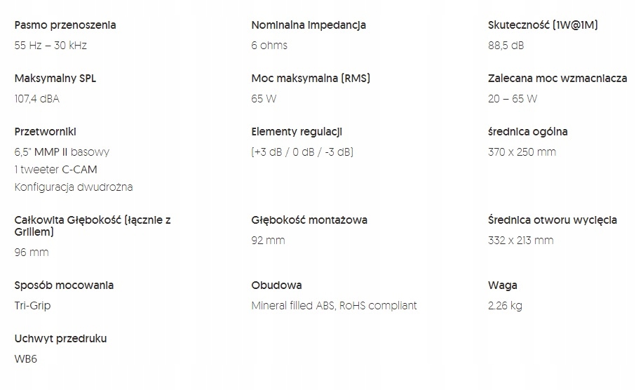
Task: Click "Mineral filled ABS, RoHS compliant" text
Action: point(334,306)
